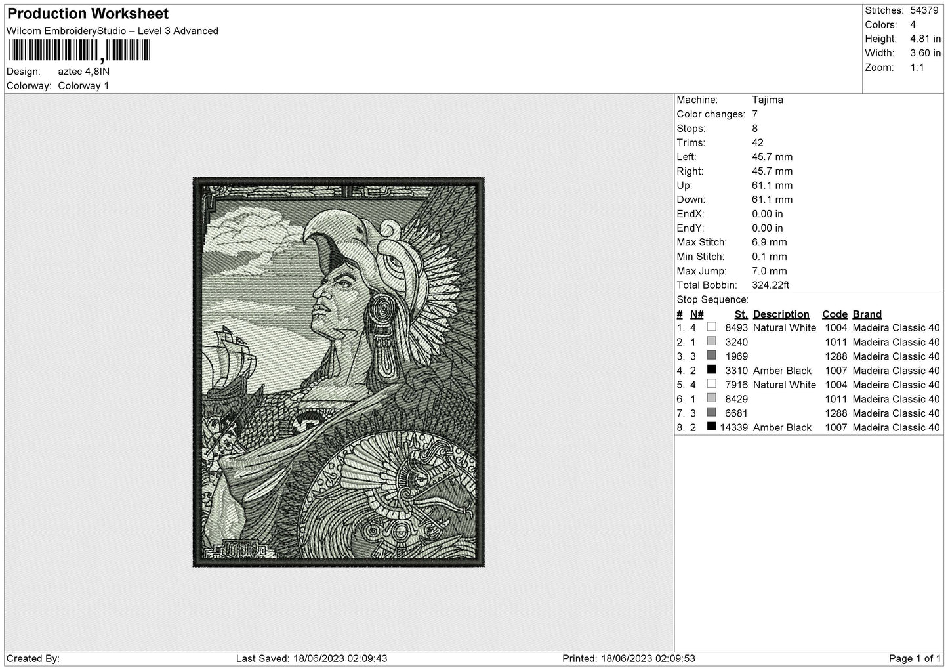Click code 1288 in stop 3
The image size is (948, 670).
(x=836, y=356)
